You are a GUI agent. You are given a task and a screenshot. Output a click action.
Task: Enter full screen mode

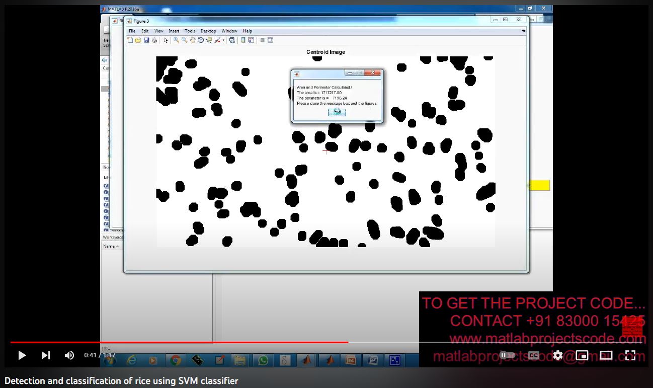pos(630,355)
